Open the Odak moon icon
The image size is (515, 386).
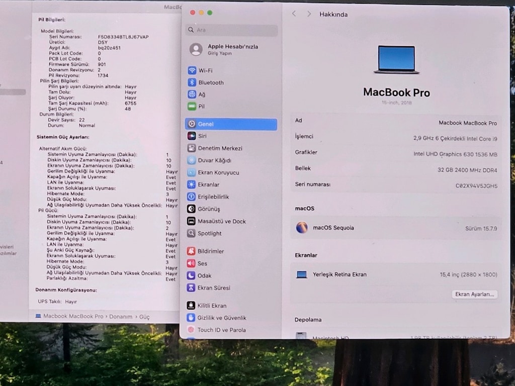pos(191,275)
